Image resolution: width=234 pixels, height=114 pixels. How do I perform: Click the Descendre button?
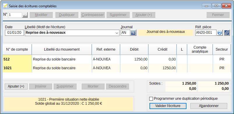[x=117, y=86]
